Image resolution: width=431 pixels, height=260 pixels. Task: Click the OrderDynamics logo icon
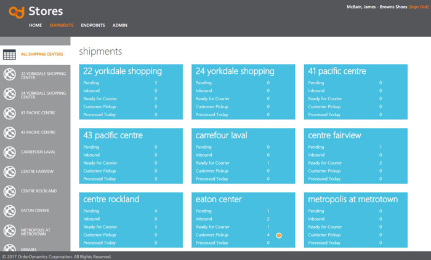(17, 12)
